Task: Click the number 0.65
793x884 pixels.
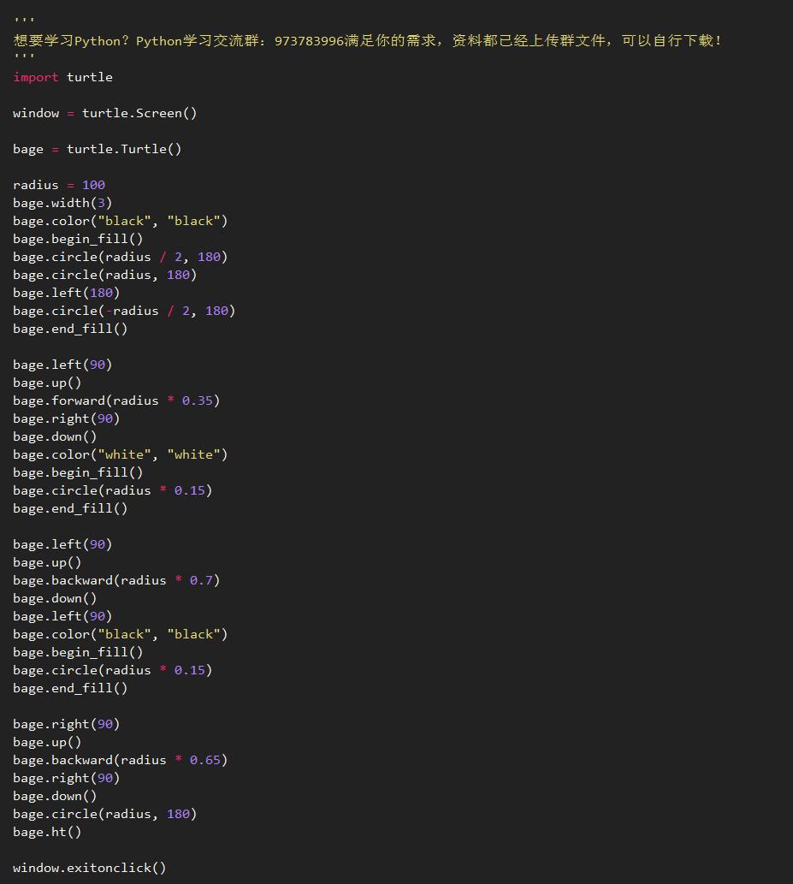Action: coord(204,760)
